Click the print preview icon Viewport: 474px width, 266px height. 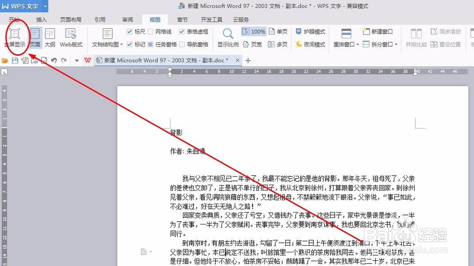(44, 60)
